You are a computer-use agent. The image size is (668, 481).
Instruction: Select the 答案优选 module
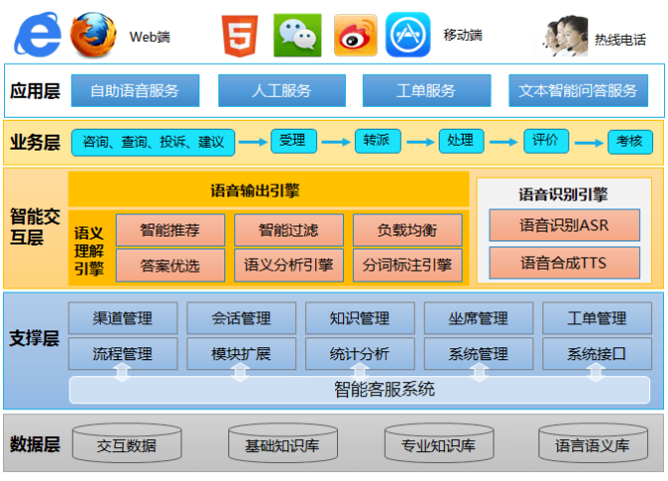(170, 265)
